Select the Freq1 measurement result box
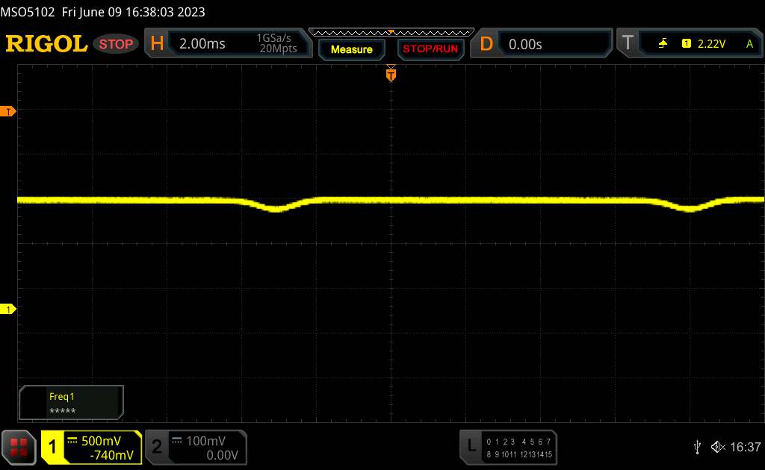The width and height of the screenshot is (765, 470). [x=71, y=403]
